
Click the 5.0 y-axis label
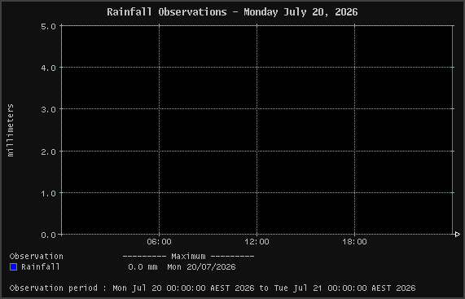(x=48, y=27)
